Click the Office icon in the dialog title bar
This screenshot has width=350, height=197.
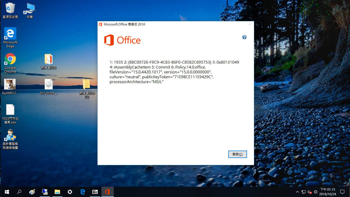(100, 24)
